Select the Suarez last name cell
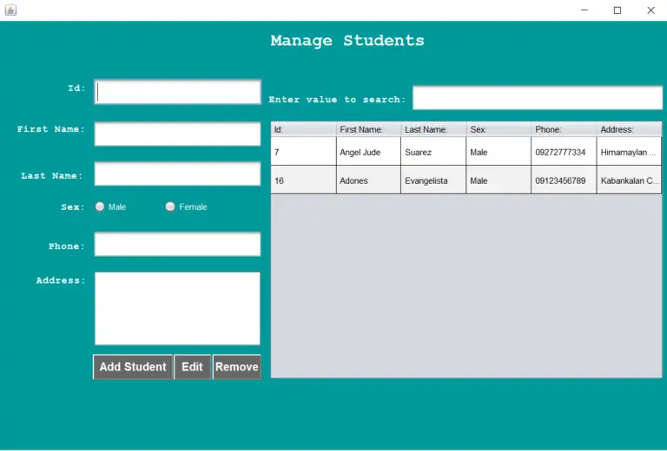Image resolution: width=667 pixels, height=451 pixels. click(433, 151)
